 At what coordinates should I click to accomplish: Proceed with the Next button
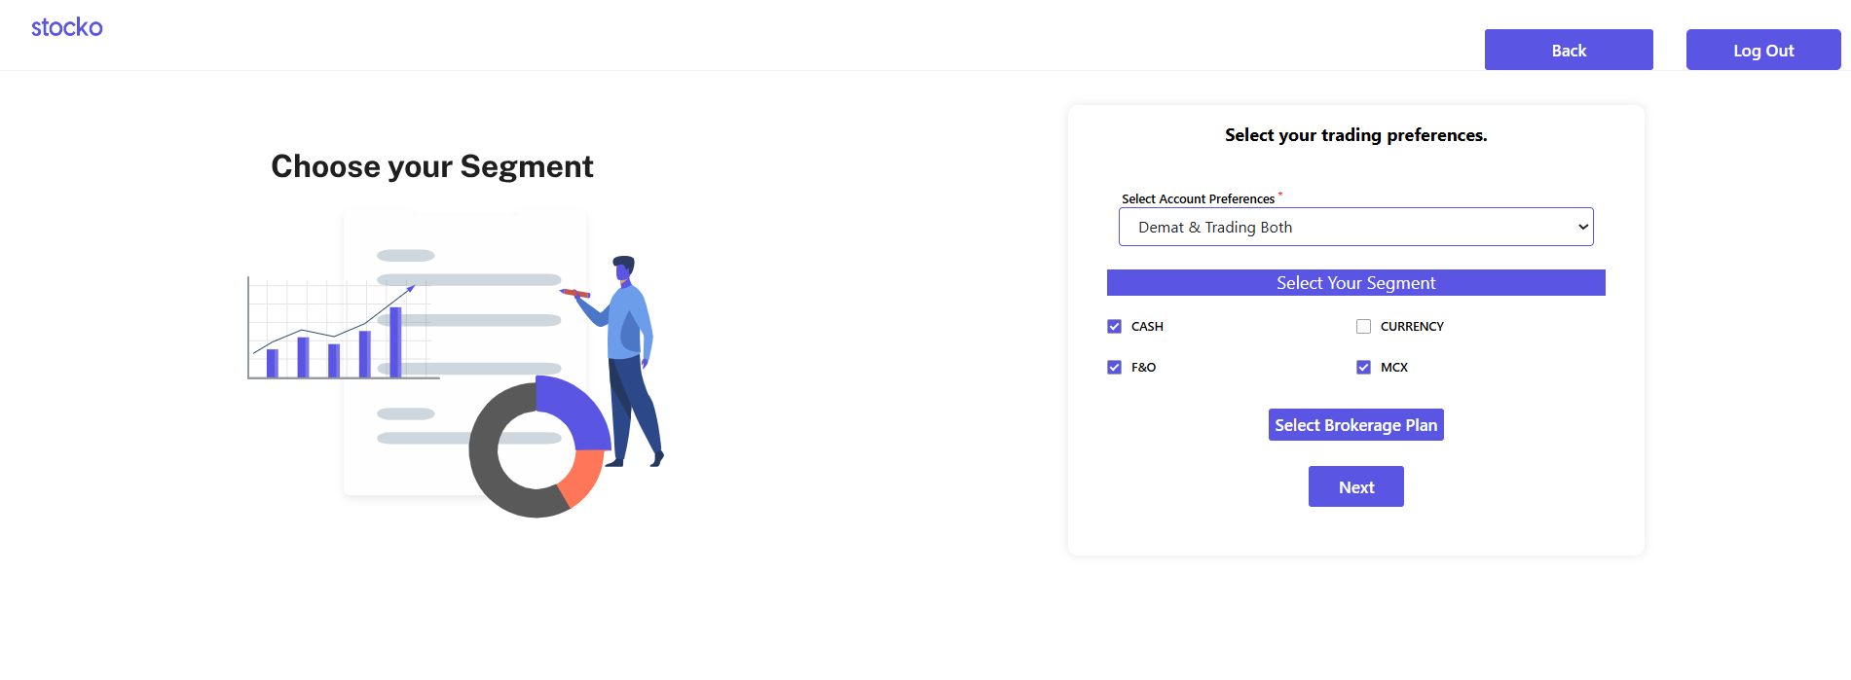tap(1355, 487)
